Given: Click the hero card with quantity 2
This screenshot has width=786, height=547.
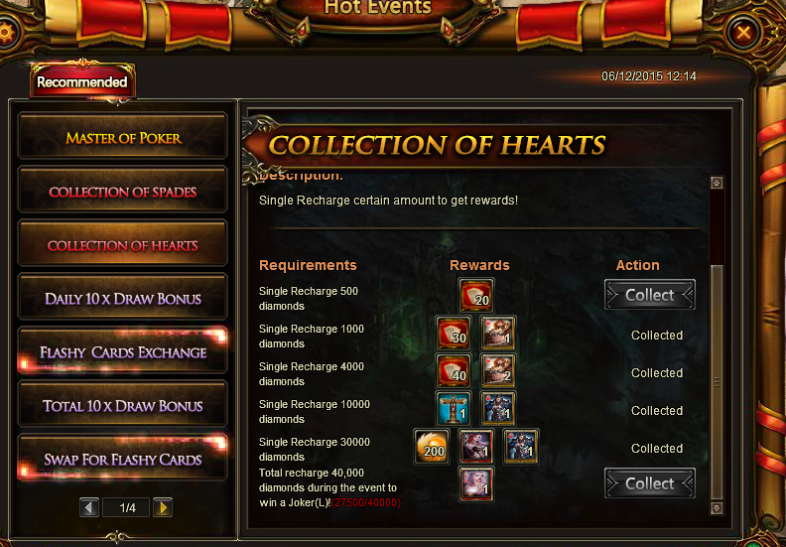Looking at the screenshot, I should (x=498, y=371).
